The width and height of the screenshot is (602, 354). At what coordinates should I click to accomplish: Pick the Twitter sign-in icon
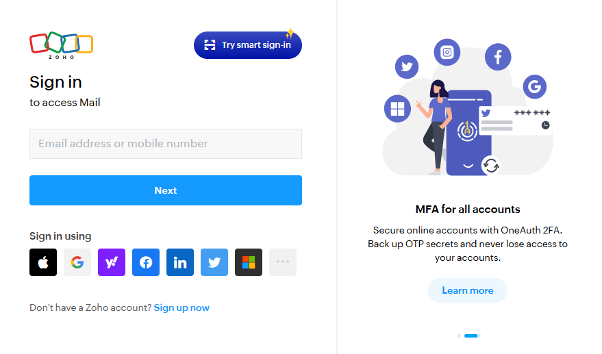[x=214, y=262]
